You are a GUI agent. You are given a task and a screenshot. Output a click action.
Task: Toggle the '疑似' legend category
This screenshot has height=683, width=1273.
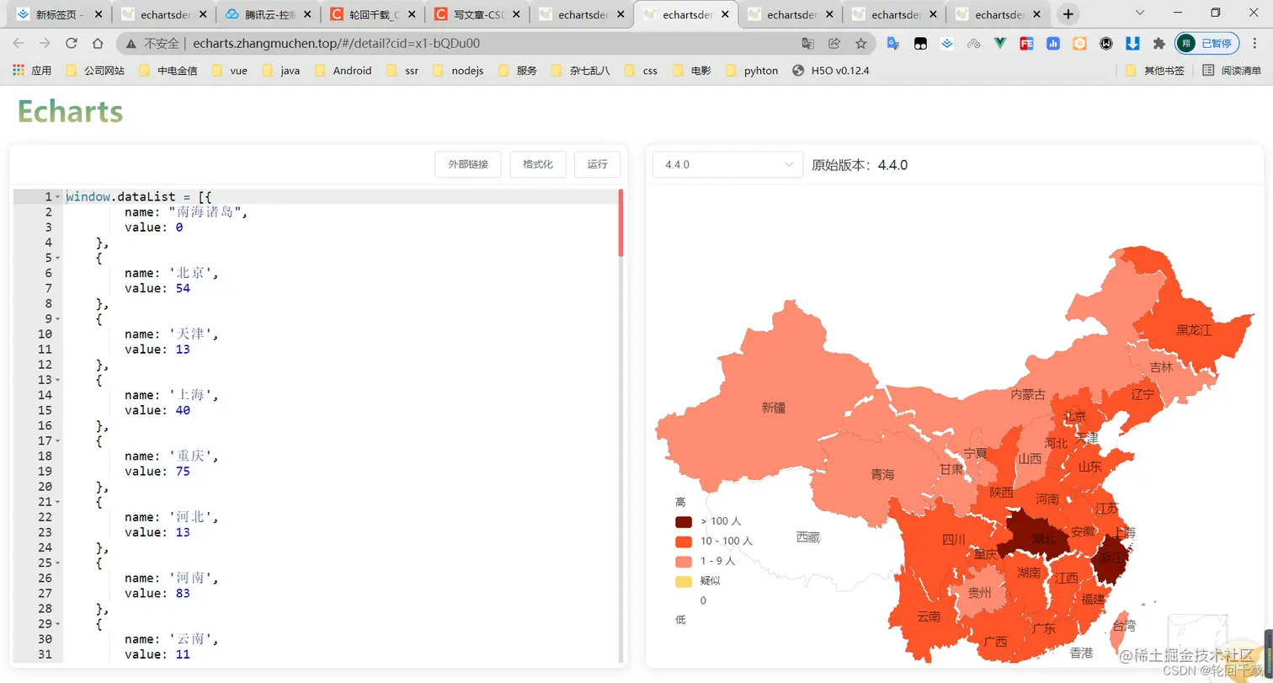(701, 581)
